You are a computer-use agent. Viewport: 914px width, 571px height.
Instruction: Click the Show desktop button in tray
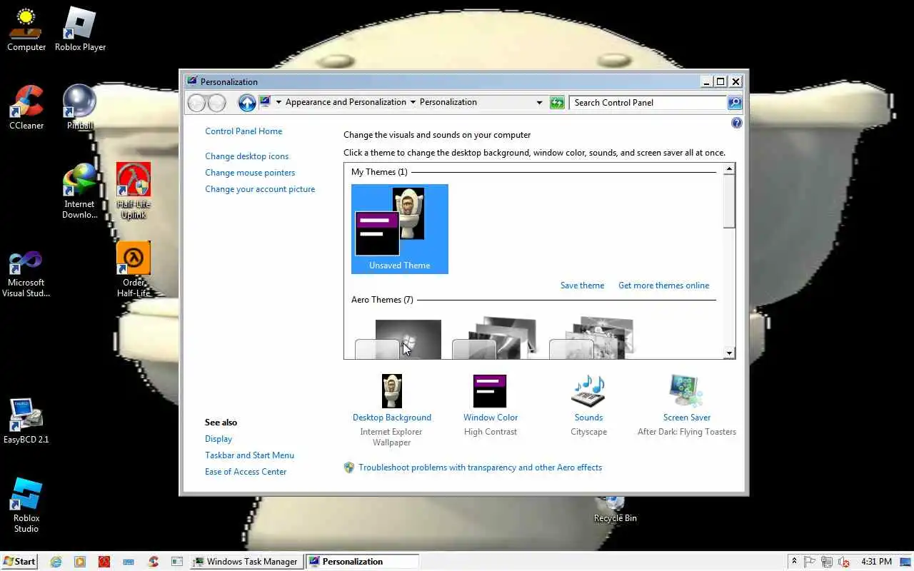pos(906,562)
